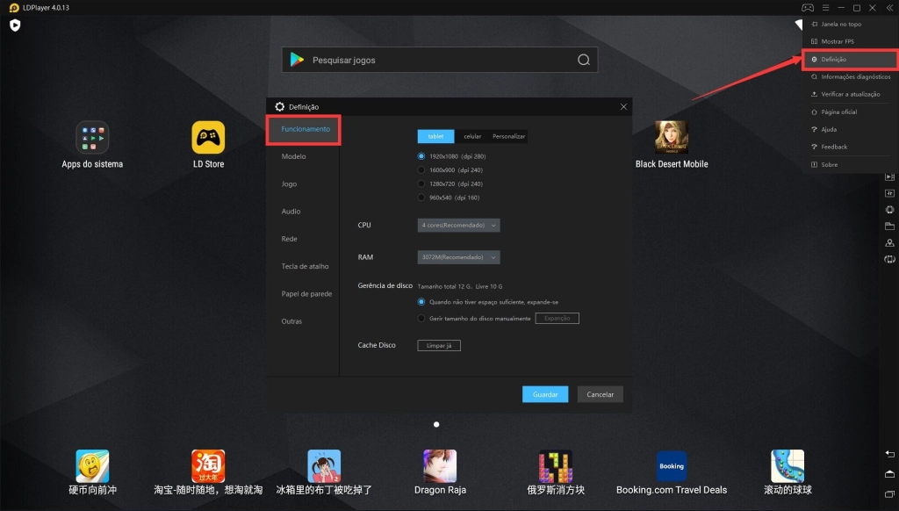
Task: Open the hamburger menu in title bar
Action: pyautogui.click(x=825, y=8)
